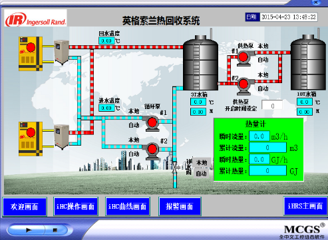This screenshot has width=328, height=240.
Task: Switch to iHC操作画面 page
Action: pos(76,207)
